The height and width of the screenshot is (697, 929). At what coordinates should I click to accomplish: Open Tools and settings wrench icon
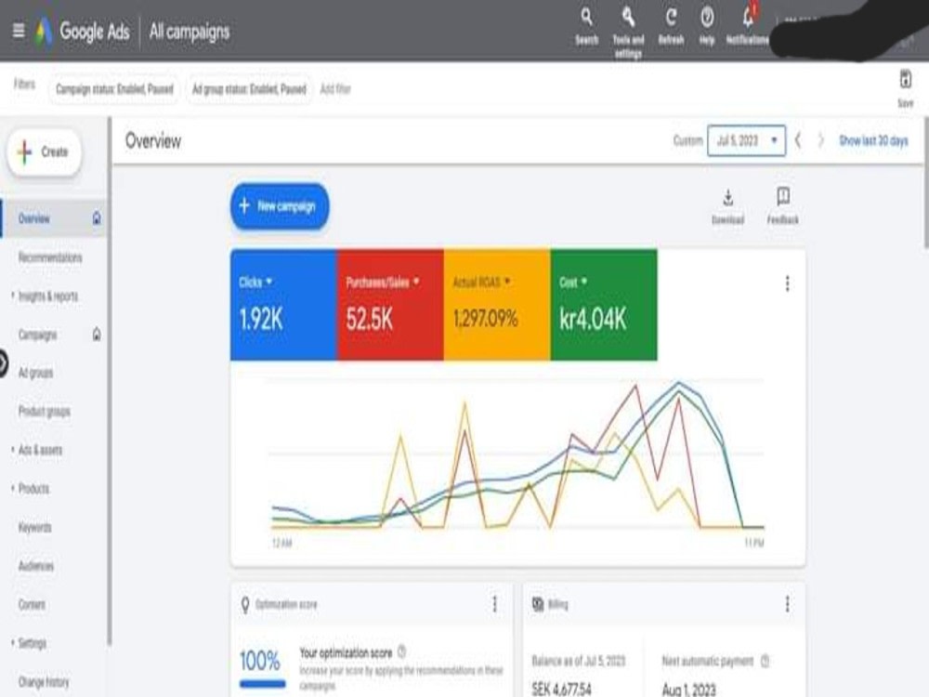(x=628, y=32)
